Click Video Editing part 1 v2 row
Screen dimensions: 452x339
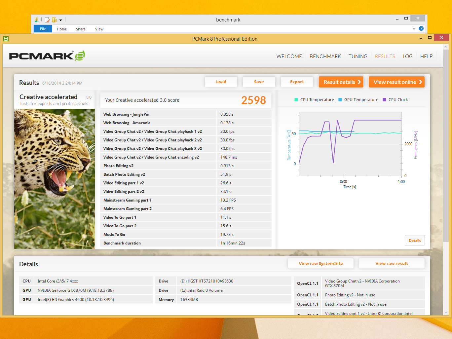pyautogui.click(x=186, y=183)
